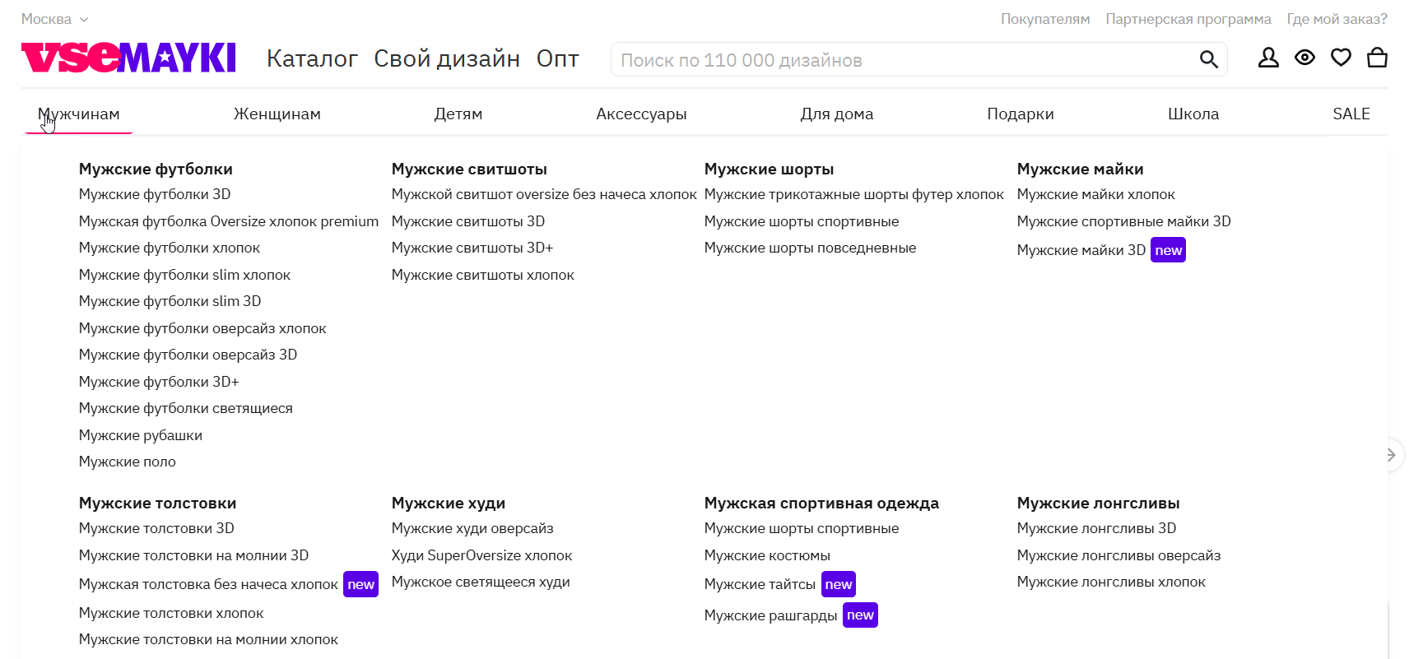Open Мужские толстовки на молнии хлопок
The width and height of the screenshot is (1423, 659).
(x=208, y=639)
